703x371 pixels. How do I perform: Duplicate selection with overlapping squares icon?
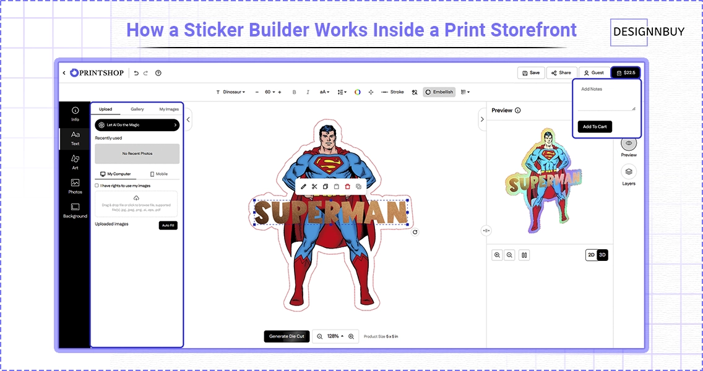coord(358,186)
